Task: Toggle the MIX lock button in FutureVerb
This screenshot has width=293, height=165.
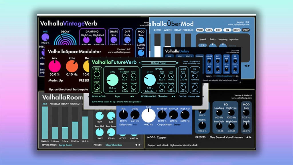Action: (x=97, y=69)
